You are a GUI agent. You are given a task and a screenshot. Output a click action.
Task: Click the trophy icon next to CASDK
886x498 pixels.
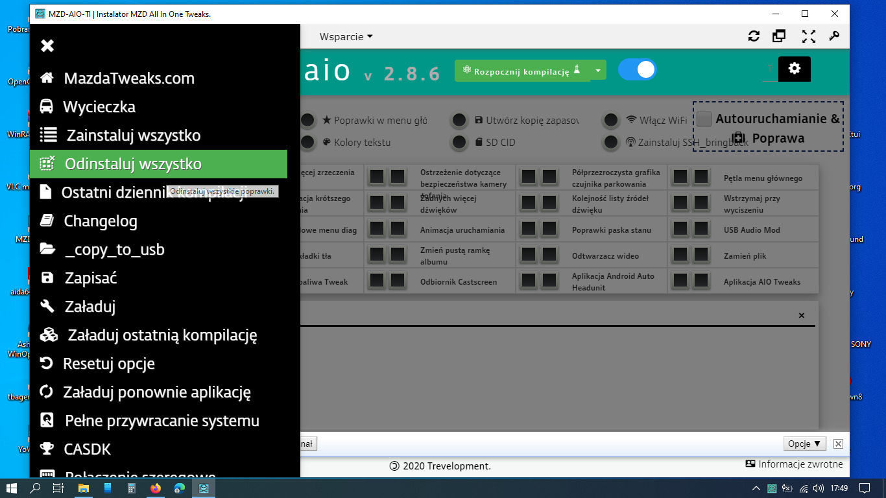tap(47, 449)
